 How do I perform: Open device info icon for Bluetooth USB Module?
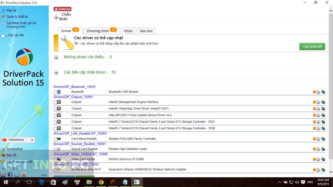tap(319, 92)
